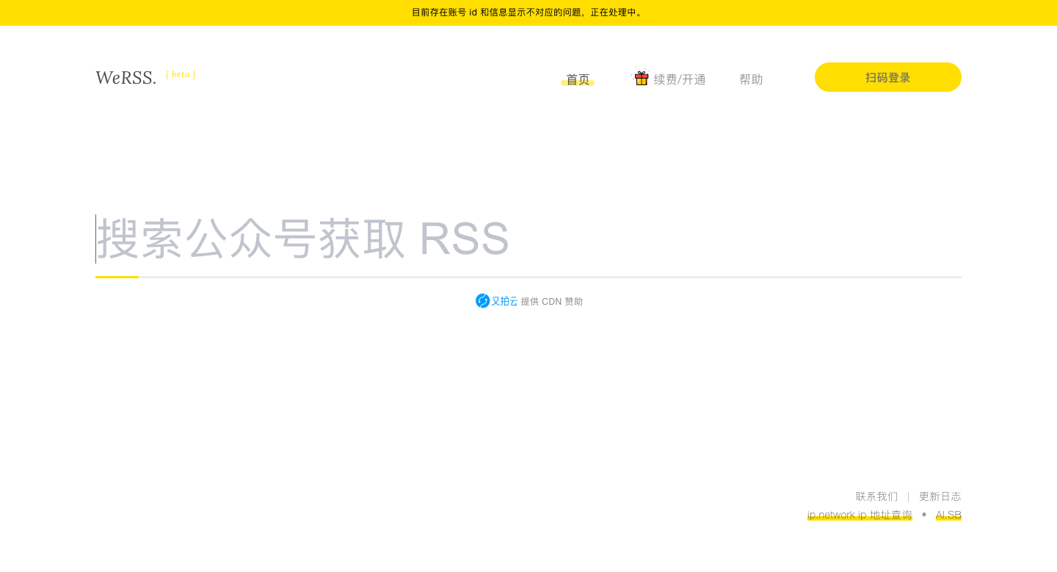This screenshot has height=572, width=1057.
Task: Click the gift box icon
Action: pyautogui.click(x=642, y=78)
